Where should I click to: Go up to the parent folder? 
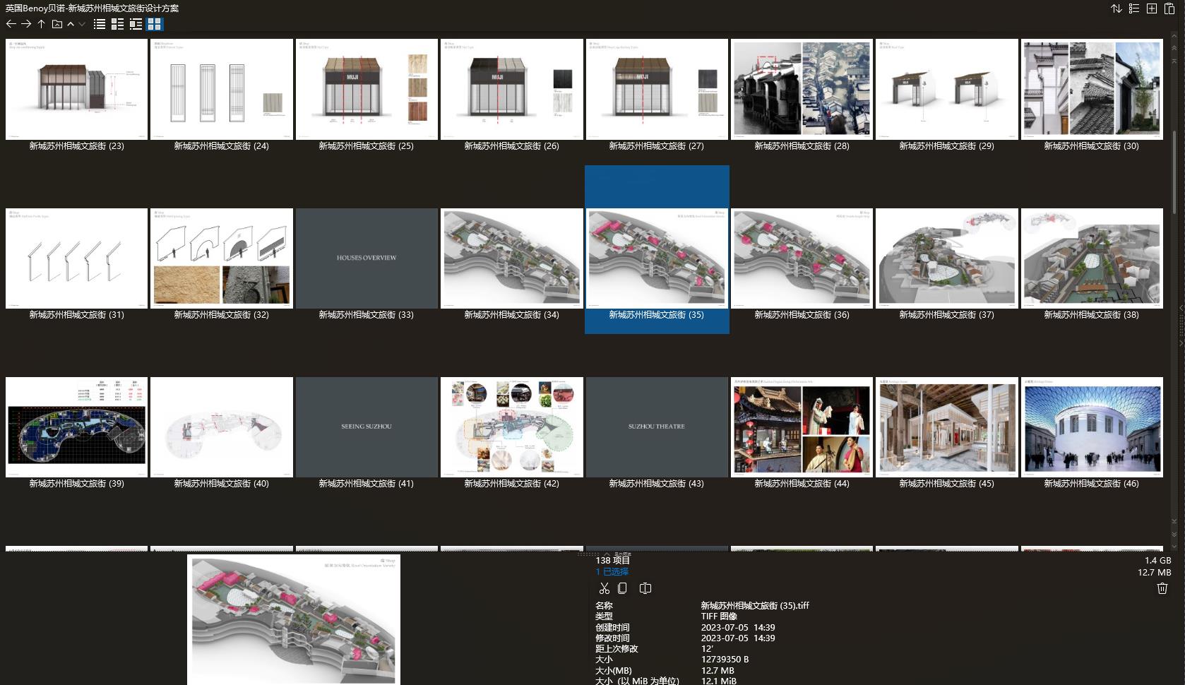coord(42,24)
